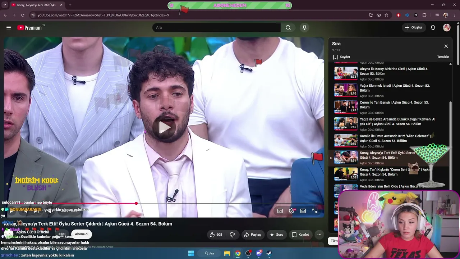Click the search magnifier button
Screen dimensions: 460x259
coord(288,28)
